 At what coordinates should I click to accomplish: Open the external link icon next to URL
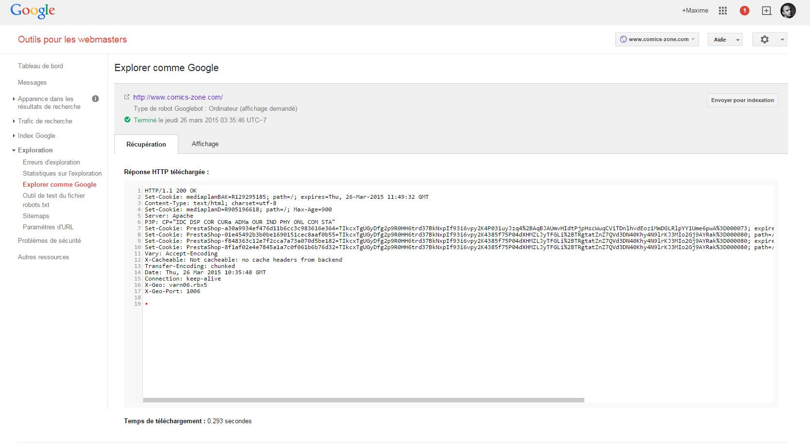coord(127,97)
